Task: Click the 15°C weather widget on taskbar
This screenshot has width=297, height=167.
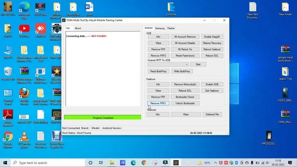Action: [204, 163]
